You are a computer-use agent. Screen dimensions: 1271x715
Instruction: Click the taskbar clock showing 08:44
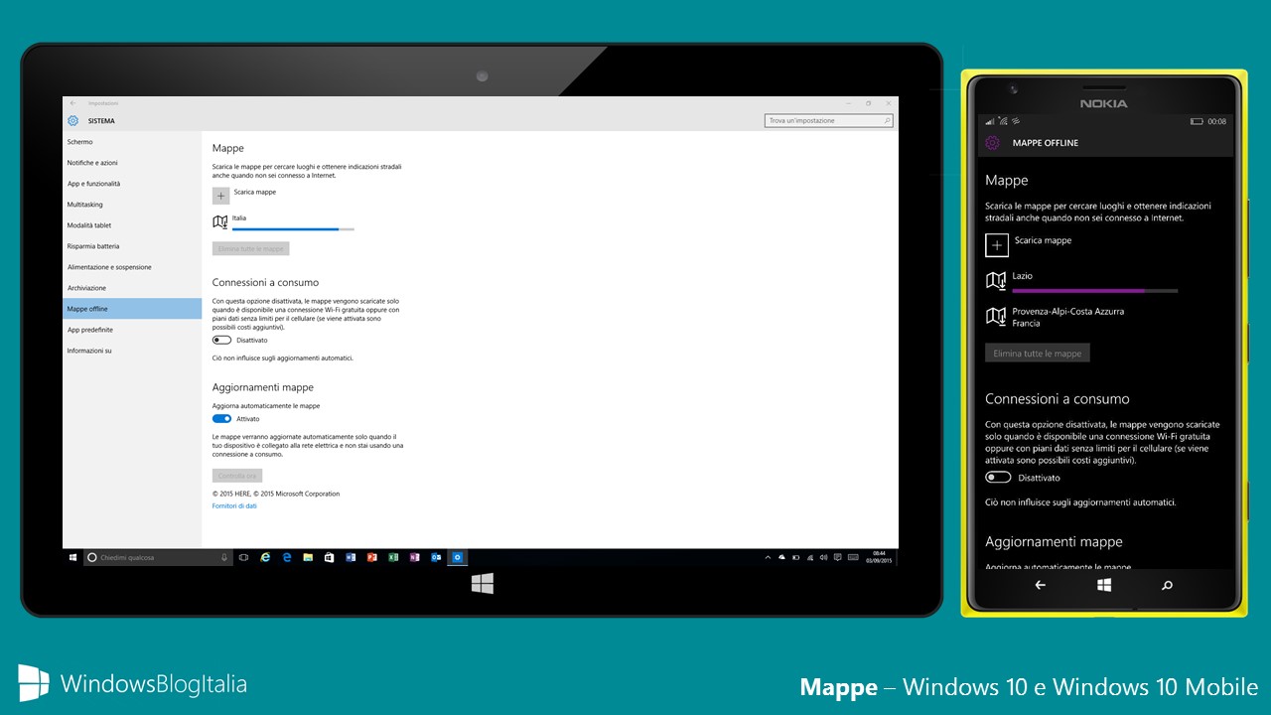pos(879,557)
